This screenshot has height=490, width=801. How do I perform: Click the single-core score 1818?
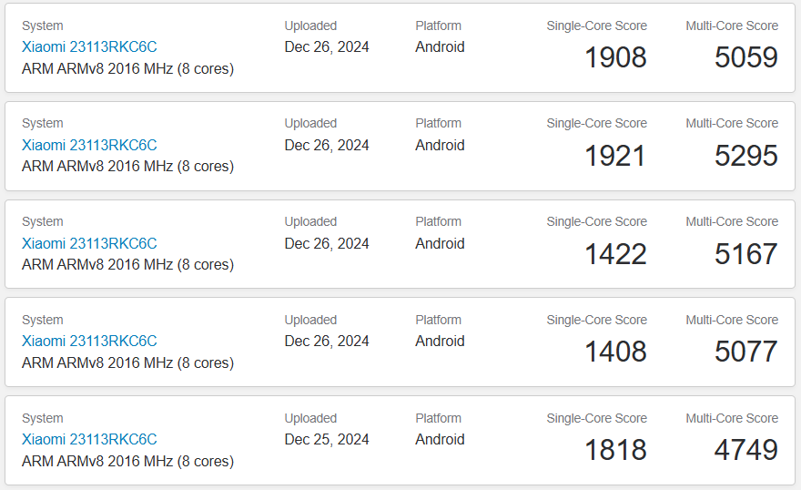pyautogui.click(x=615, y=450)
